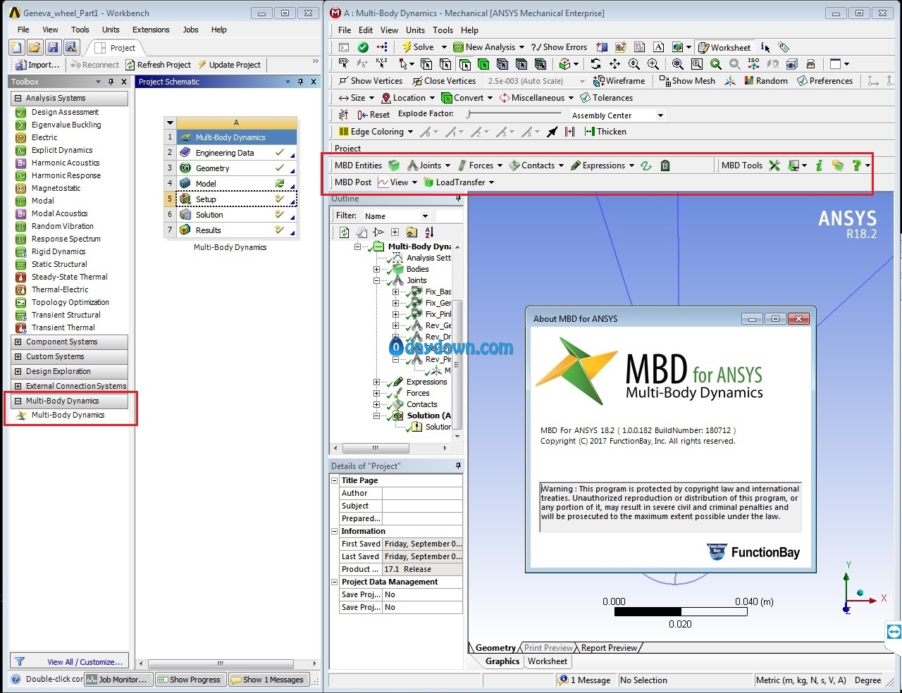This screenshot has height=693, width=902.
Task: Click Refresh Project button
Action: [159, 65]
